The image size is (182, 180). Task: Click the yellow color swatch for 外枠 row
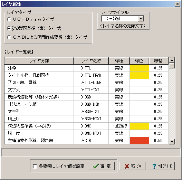tap(139, 68)
